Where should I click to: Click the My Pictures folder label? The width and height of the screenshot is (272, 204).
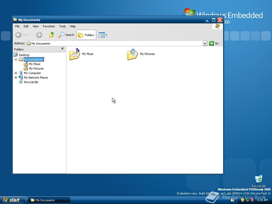pyautogui.click(x=147, y=54)
